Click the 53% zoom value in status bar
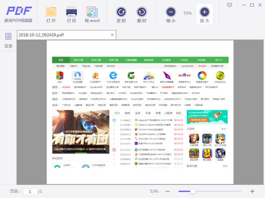The height and width of the screenshot is (198, 265). (x=154, y=191)
